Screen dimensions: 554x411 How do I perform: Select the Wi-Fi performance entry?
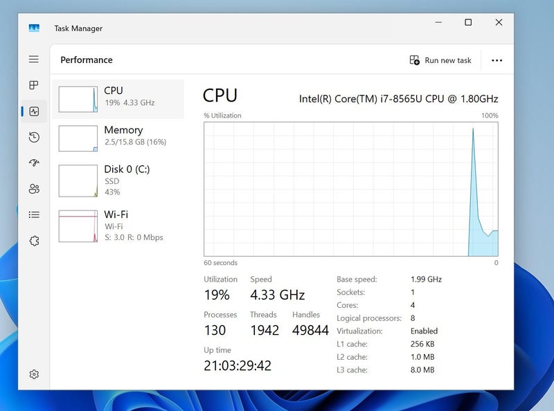tap(118, 226)
